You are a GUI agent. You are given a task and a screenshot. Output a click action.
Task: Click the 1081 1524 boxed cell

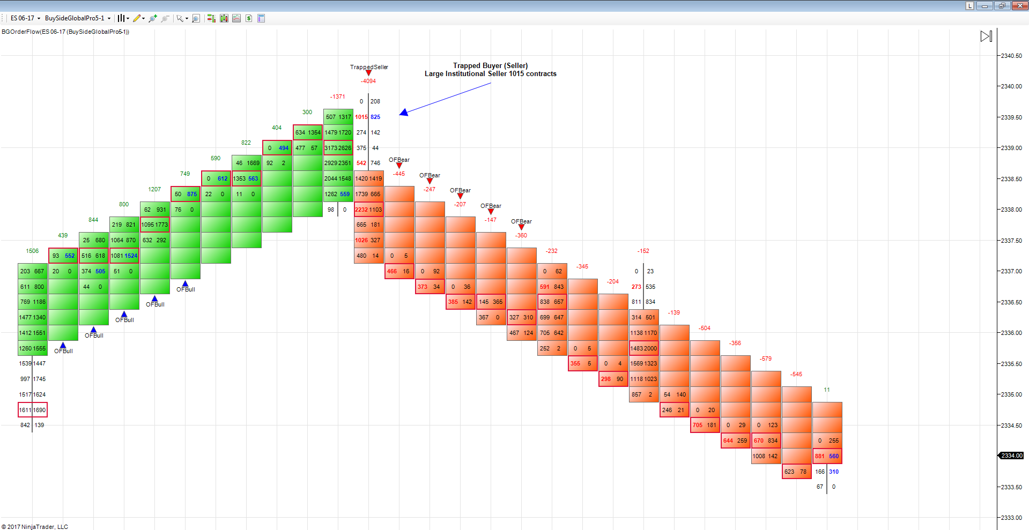[x=124, y=256]
